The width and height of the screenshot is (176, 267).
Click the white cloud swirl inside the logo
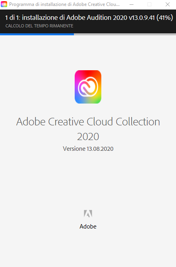pyautogui.click(x=88, y=86)
